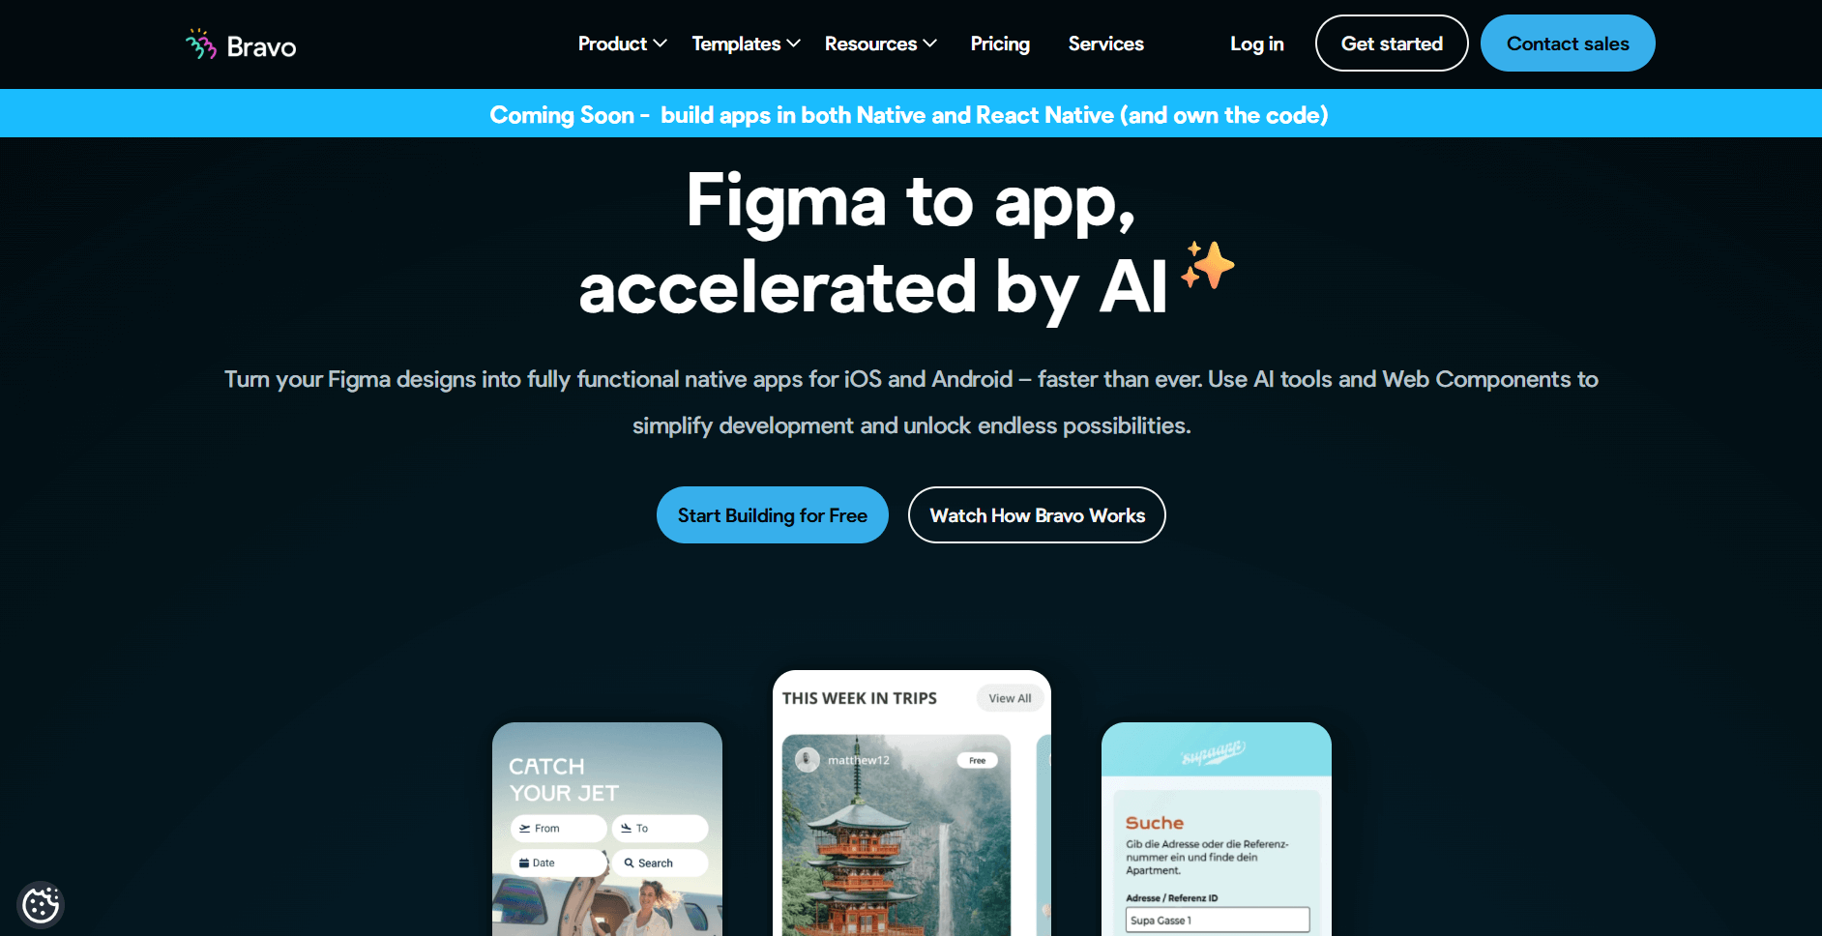Image resolution: width=1822 pixels, height=936 pixels.
Task: Expand the Resources dropdown menu
Action: (x=880, y=44)
